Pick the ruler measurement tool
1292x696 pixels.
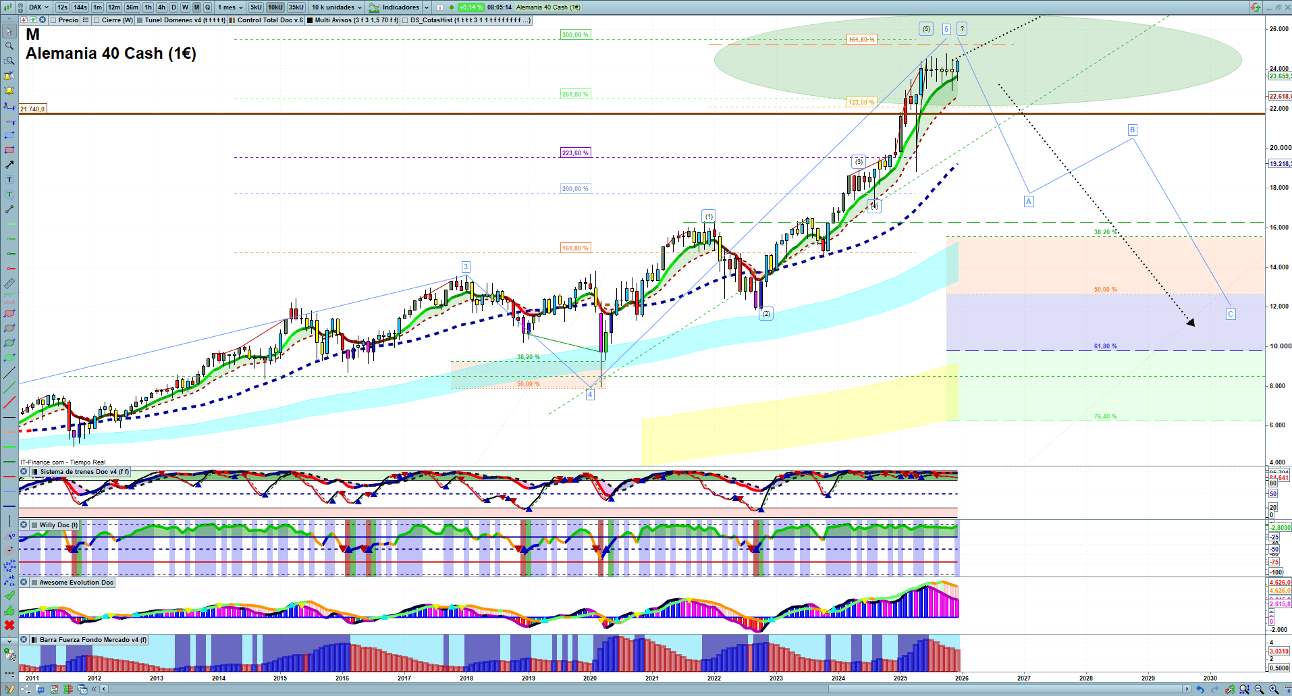[x=9, y=284]
